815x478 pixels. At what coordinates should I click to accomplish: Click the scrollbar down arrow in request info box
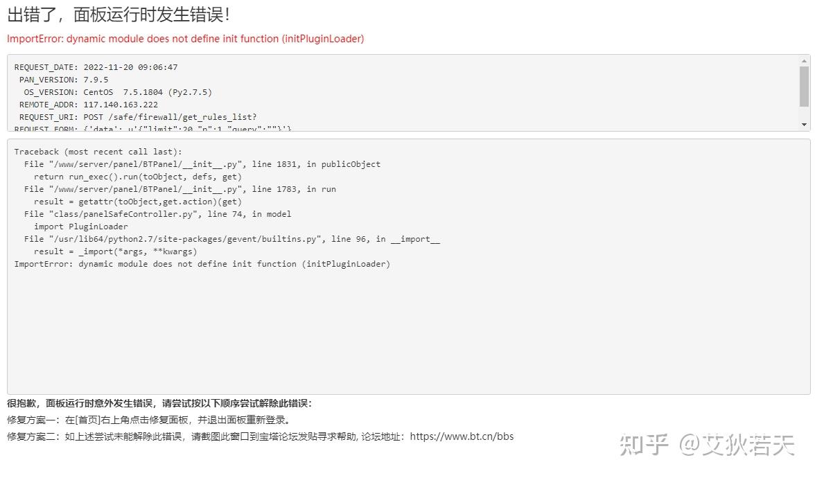coord(804,125)
